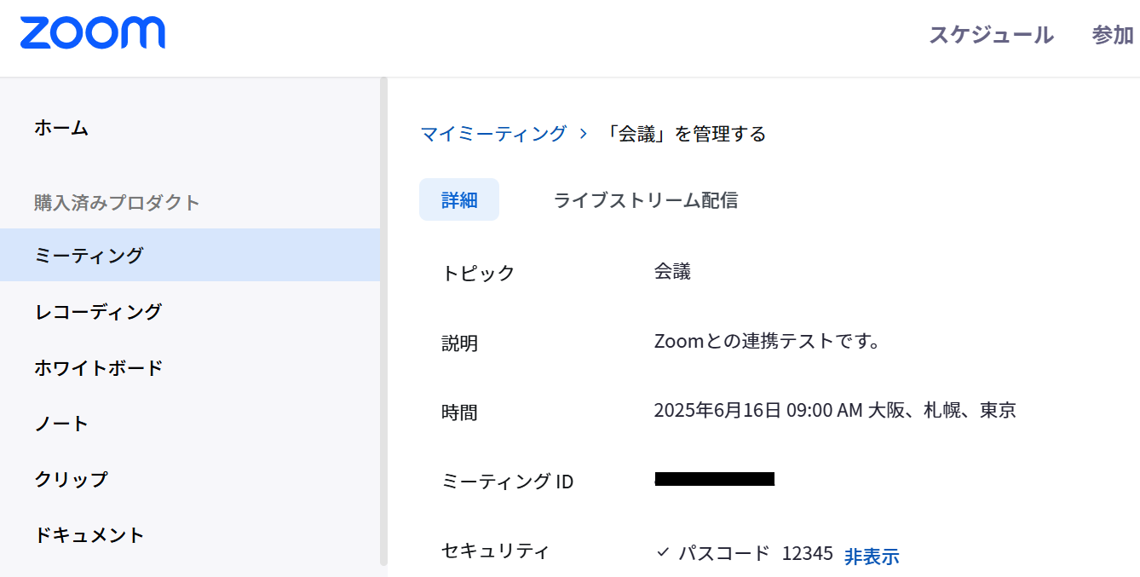This screenshot has width=1140, height=577.
Task: Switch to the ライブストリーム配信 tab
Action: 646,200
